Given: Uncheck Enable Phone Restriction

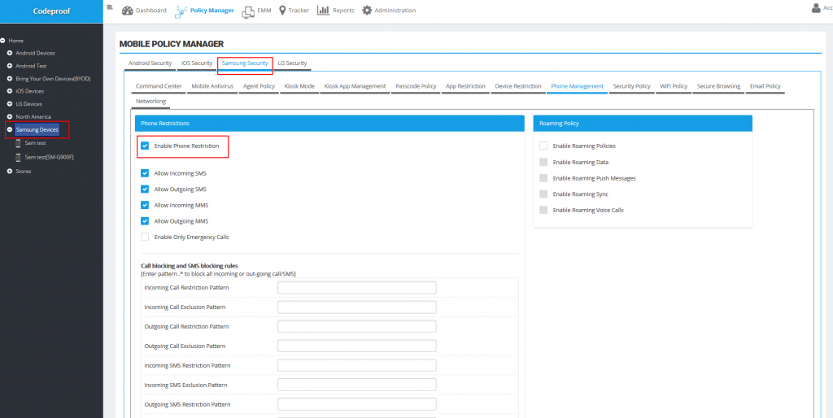Looking at the screenshot, I should 145,146.
